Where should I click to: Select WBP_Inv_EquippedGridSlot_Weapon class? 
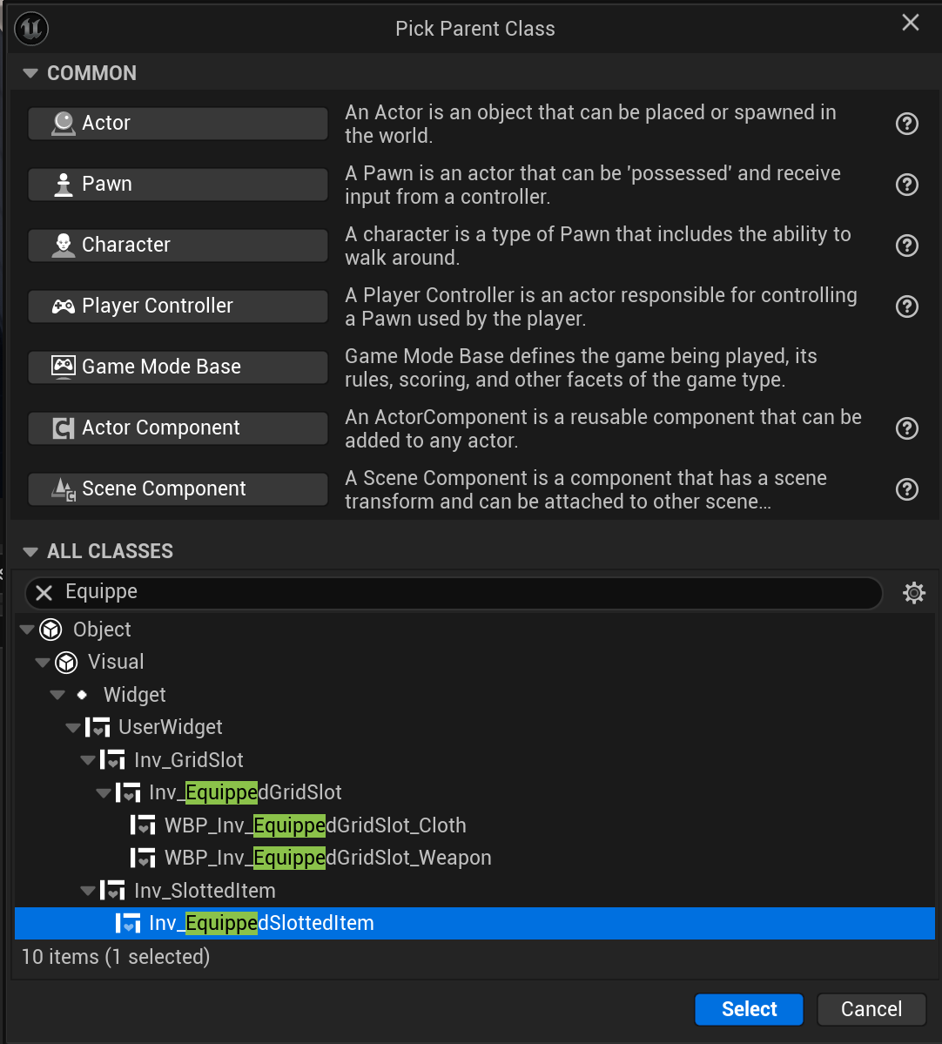[x=327, y=858]
